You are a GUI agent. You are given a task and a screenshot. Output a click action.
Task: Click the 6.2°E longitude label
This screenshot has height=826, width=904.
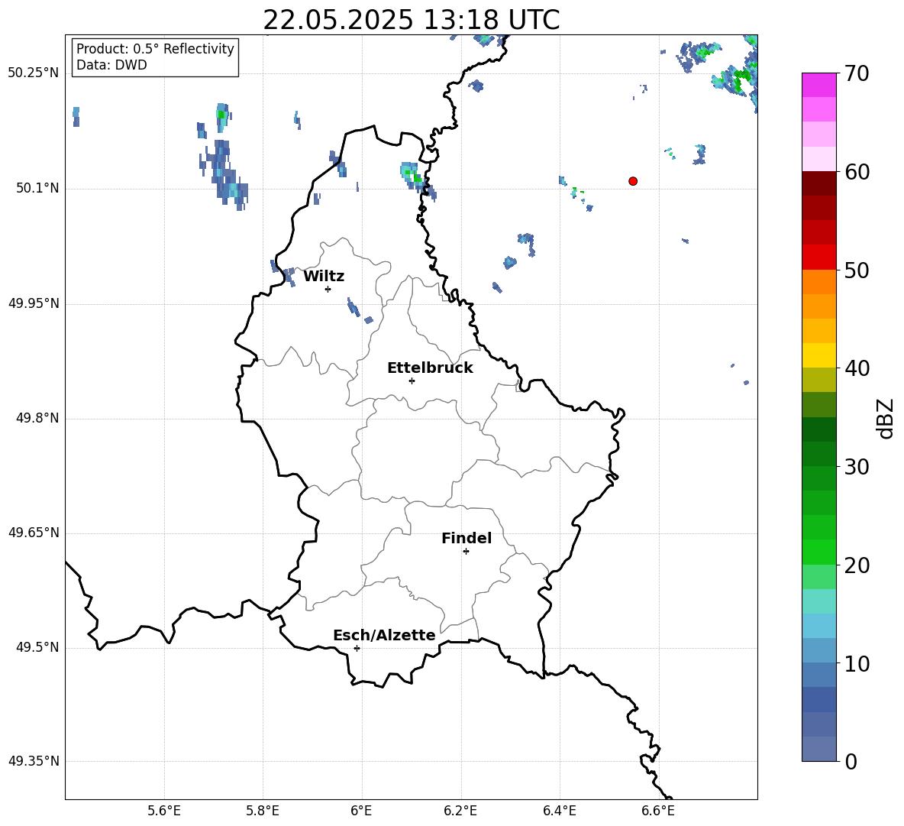(x=460, y=811)
